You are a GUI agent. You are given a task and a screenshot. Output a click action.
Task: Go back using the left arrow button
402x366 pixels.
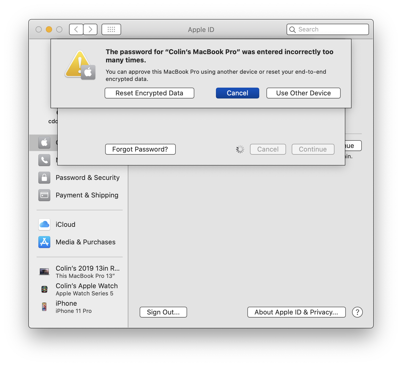click(x=76, y=29)
